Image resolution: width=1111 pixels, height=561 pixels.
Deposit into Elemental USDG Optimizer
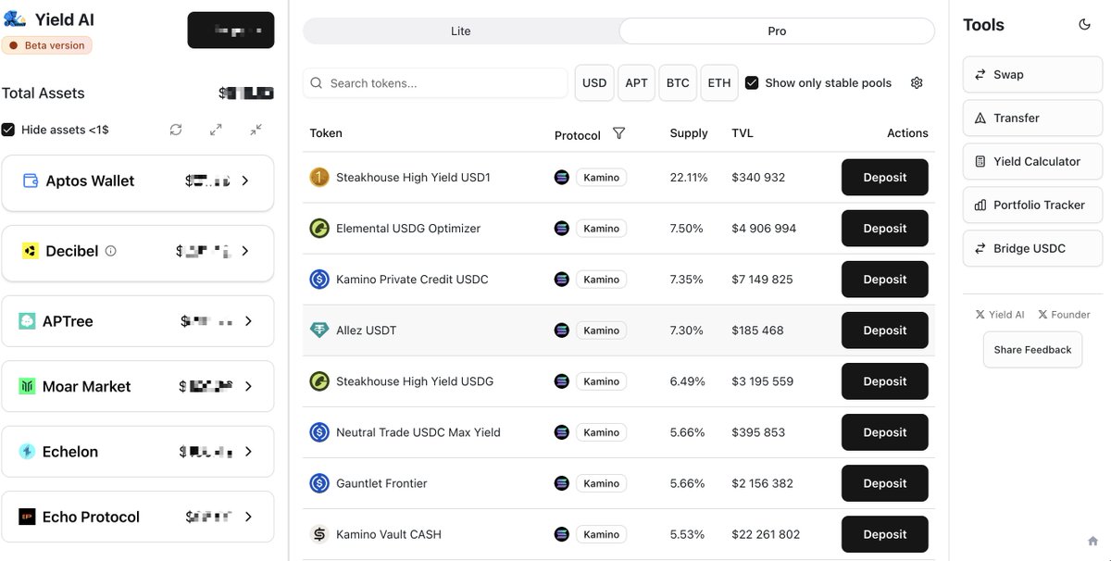pyautogui.click(x=885, y=228)
